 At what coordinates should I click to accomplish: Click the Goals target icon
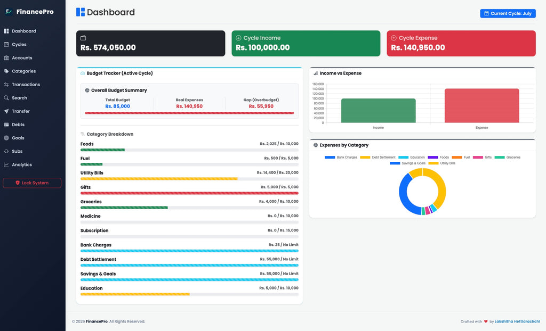click(x=6, y=138)
